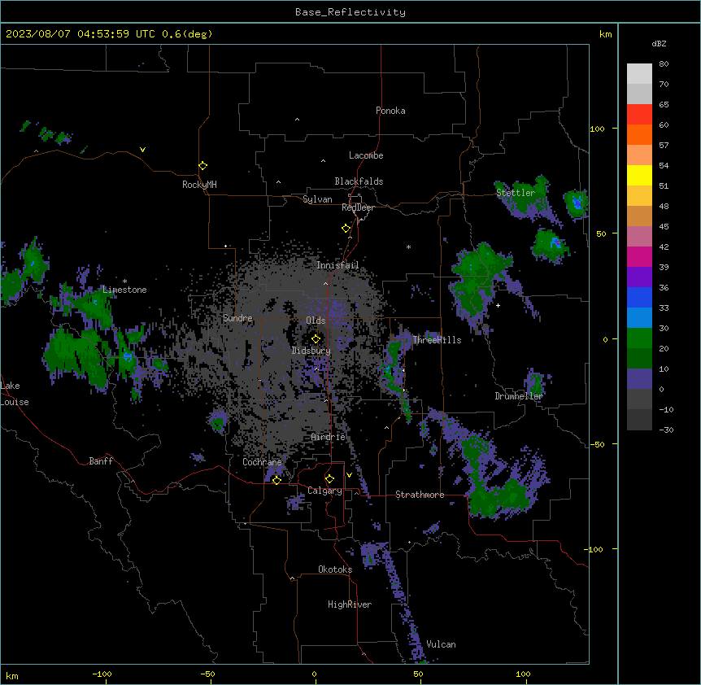The width and height of the screenshot is (701, 685).
Task: Select the Limestone label
Action: tap(124, 290)
